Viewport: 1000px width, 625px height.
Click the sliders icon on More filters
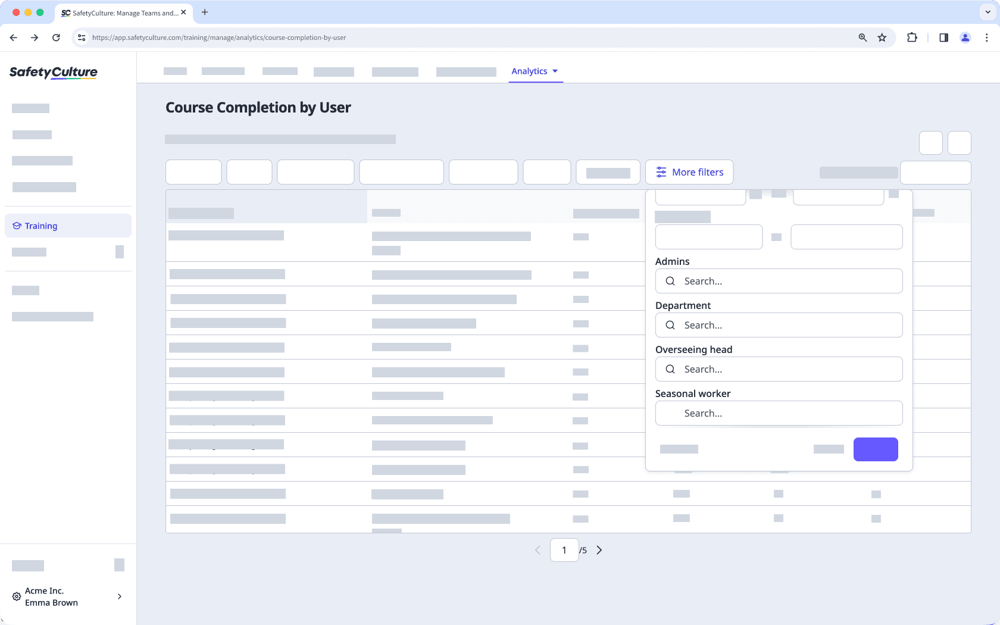[661, 172]
